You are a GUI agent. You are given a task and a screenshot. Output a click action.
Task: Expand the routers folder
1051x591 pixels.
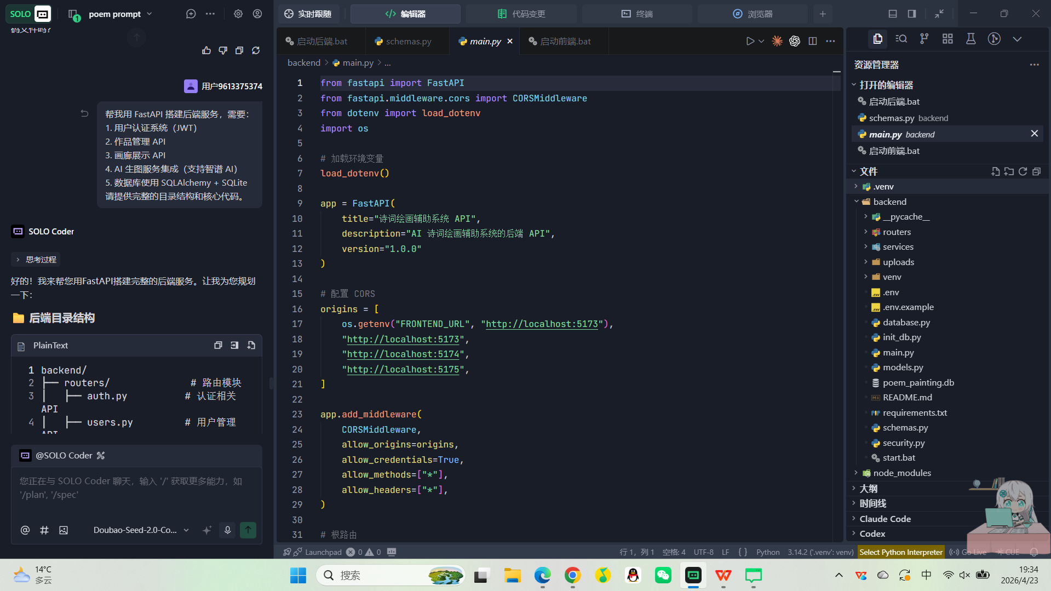(x=897, y=232)
